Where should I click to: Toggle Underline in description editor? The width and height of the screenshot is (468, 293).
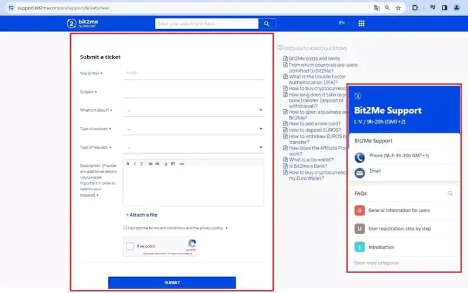[x=142, y=164]
